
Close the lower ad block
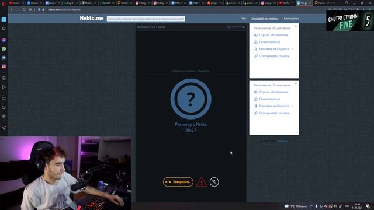point(296,83)
